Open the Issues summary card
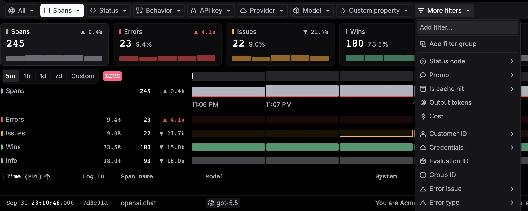The width and height of the screenshot is (528, 211). (280, 44)
